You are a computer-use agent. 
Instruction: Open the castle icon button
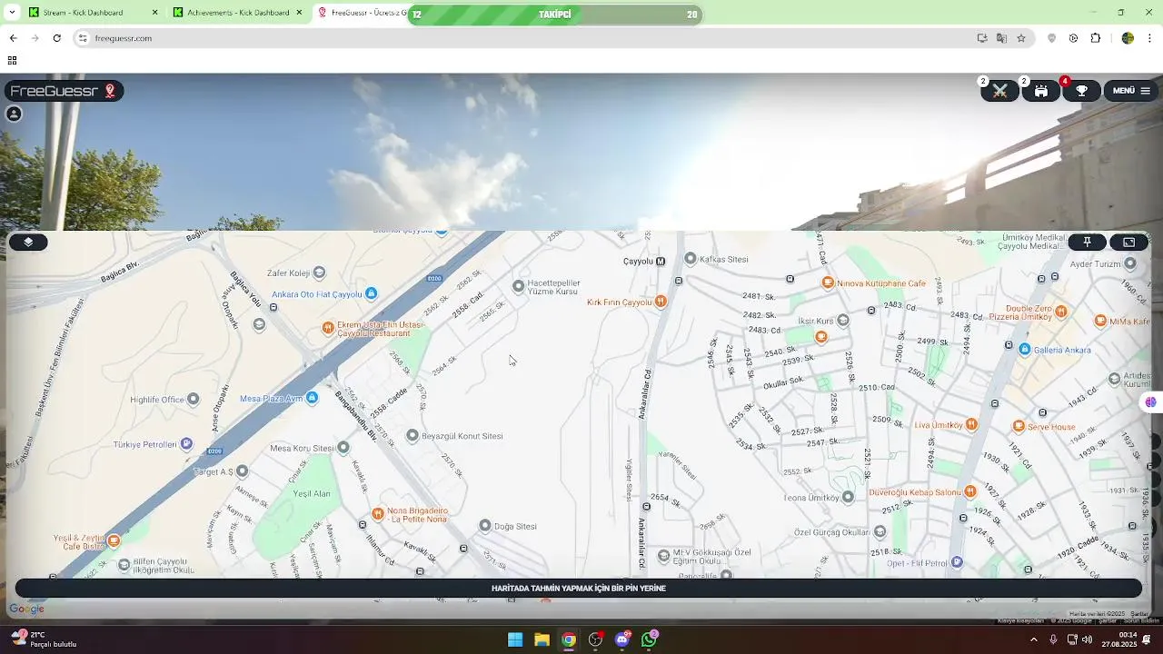[1041, 91]
